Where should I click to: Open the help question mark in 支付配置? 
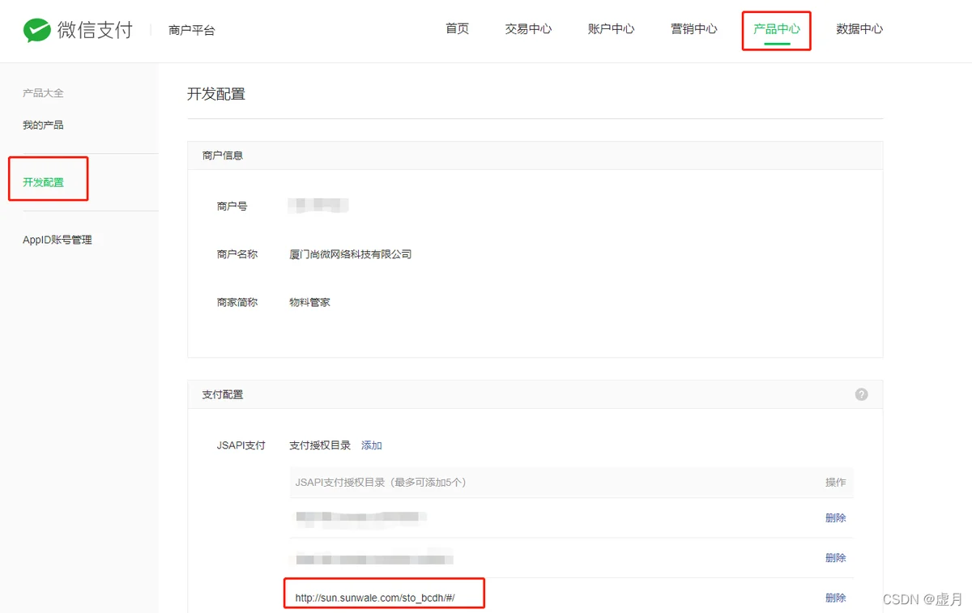[x=861, y=394]
